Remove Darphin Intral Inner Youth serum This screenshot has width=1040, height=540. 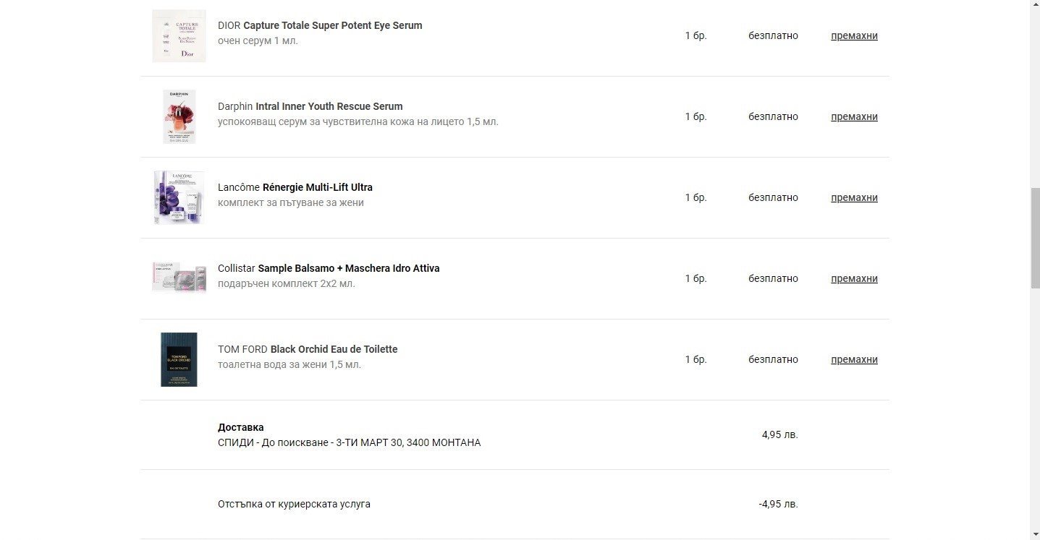(x=854, y=116)
